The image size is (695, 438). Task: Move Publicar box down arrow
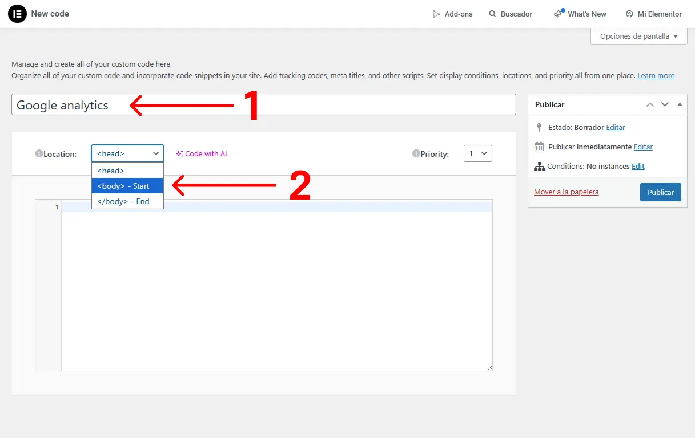pyautogui.click(x=665, y=104)
